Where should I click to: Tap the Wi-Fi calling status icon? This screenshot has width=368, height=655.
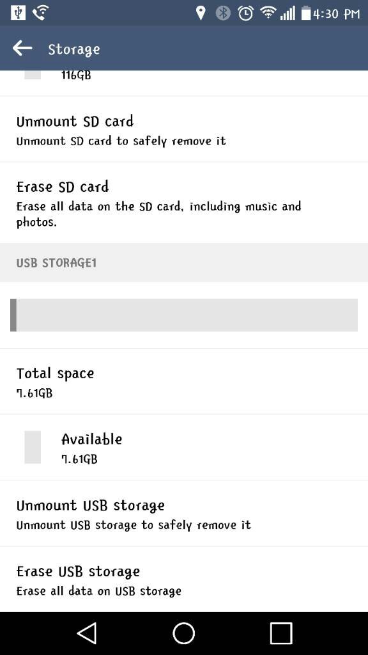(x=40, y=13)
